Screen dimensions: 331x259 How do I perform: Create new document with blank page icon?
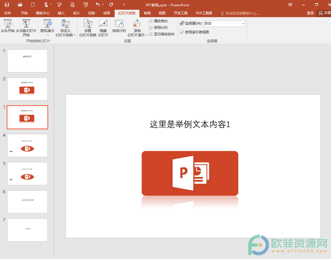click(33, 5)
